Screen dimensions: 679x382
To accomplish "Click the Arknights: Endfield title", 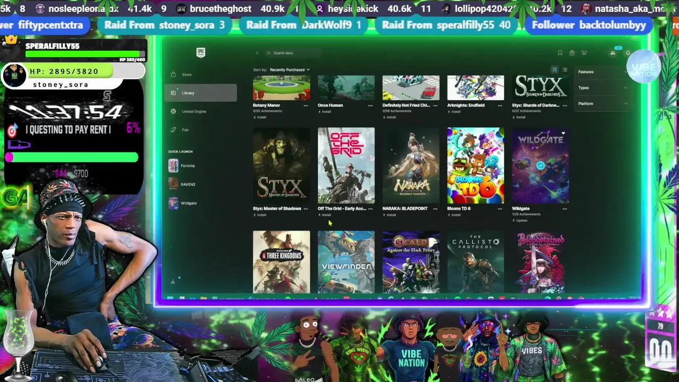I will [x=466, y=106].
